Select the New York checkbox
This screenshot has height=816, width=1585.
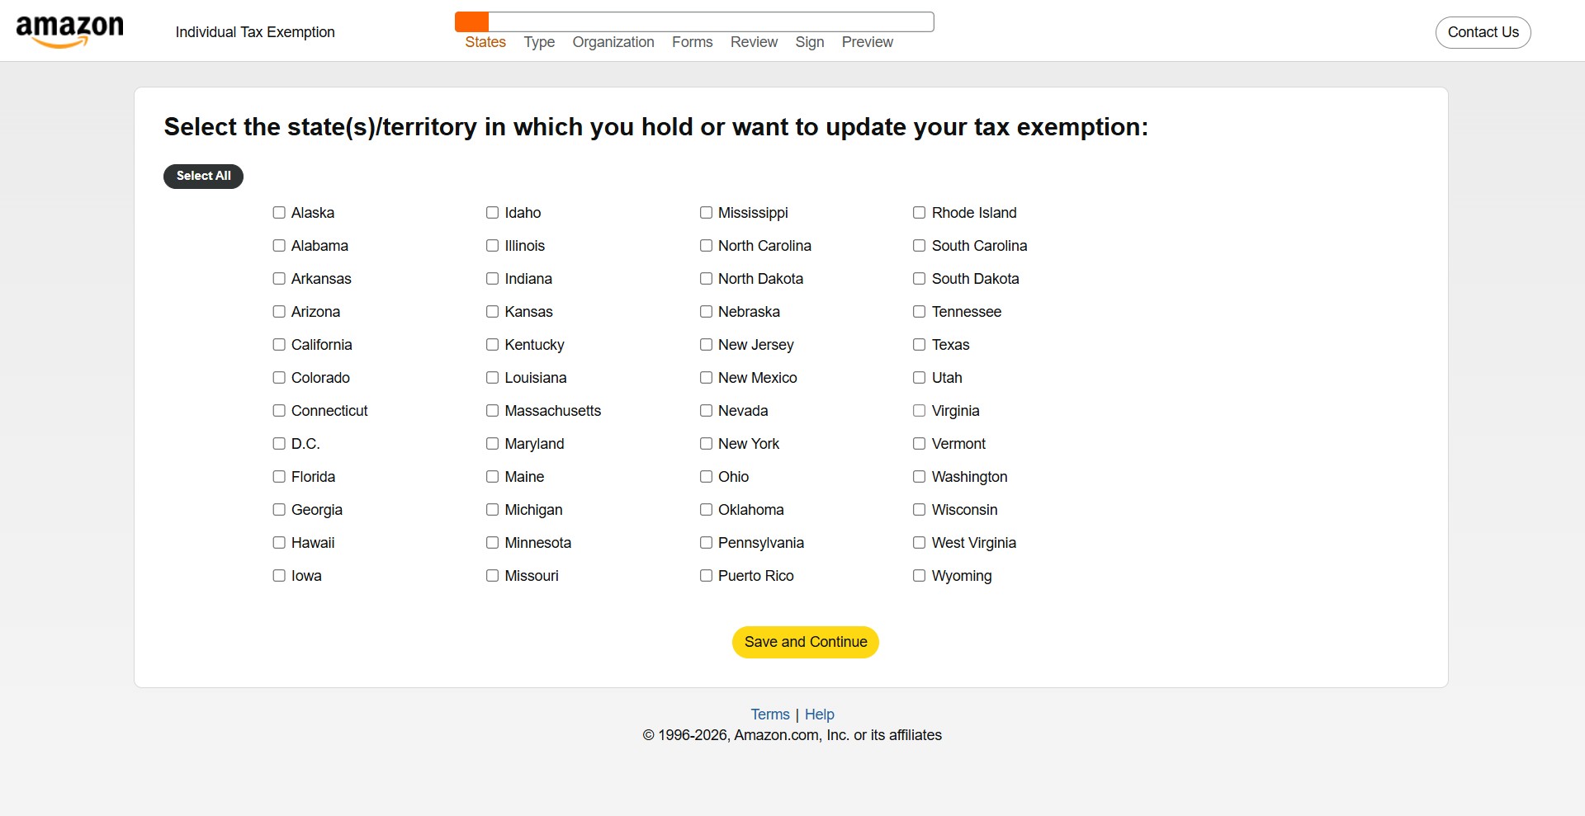click(705, 443)
